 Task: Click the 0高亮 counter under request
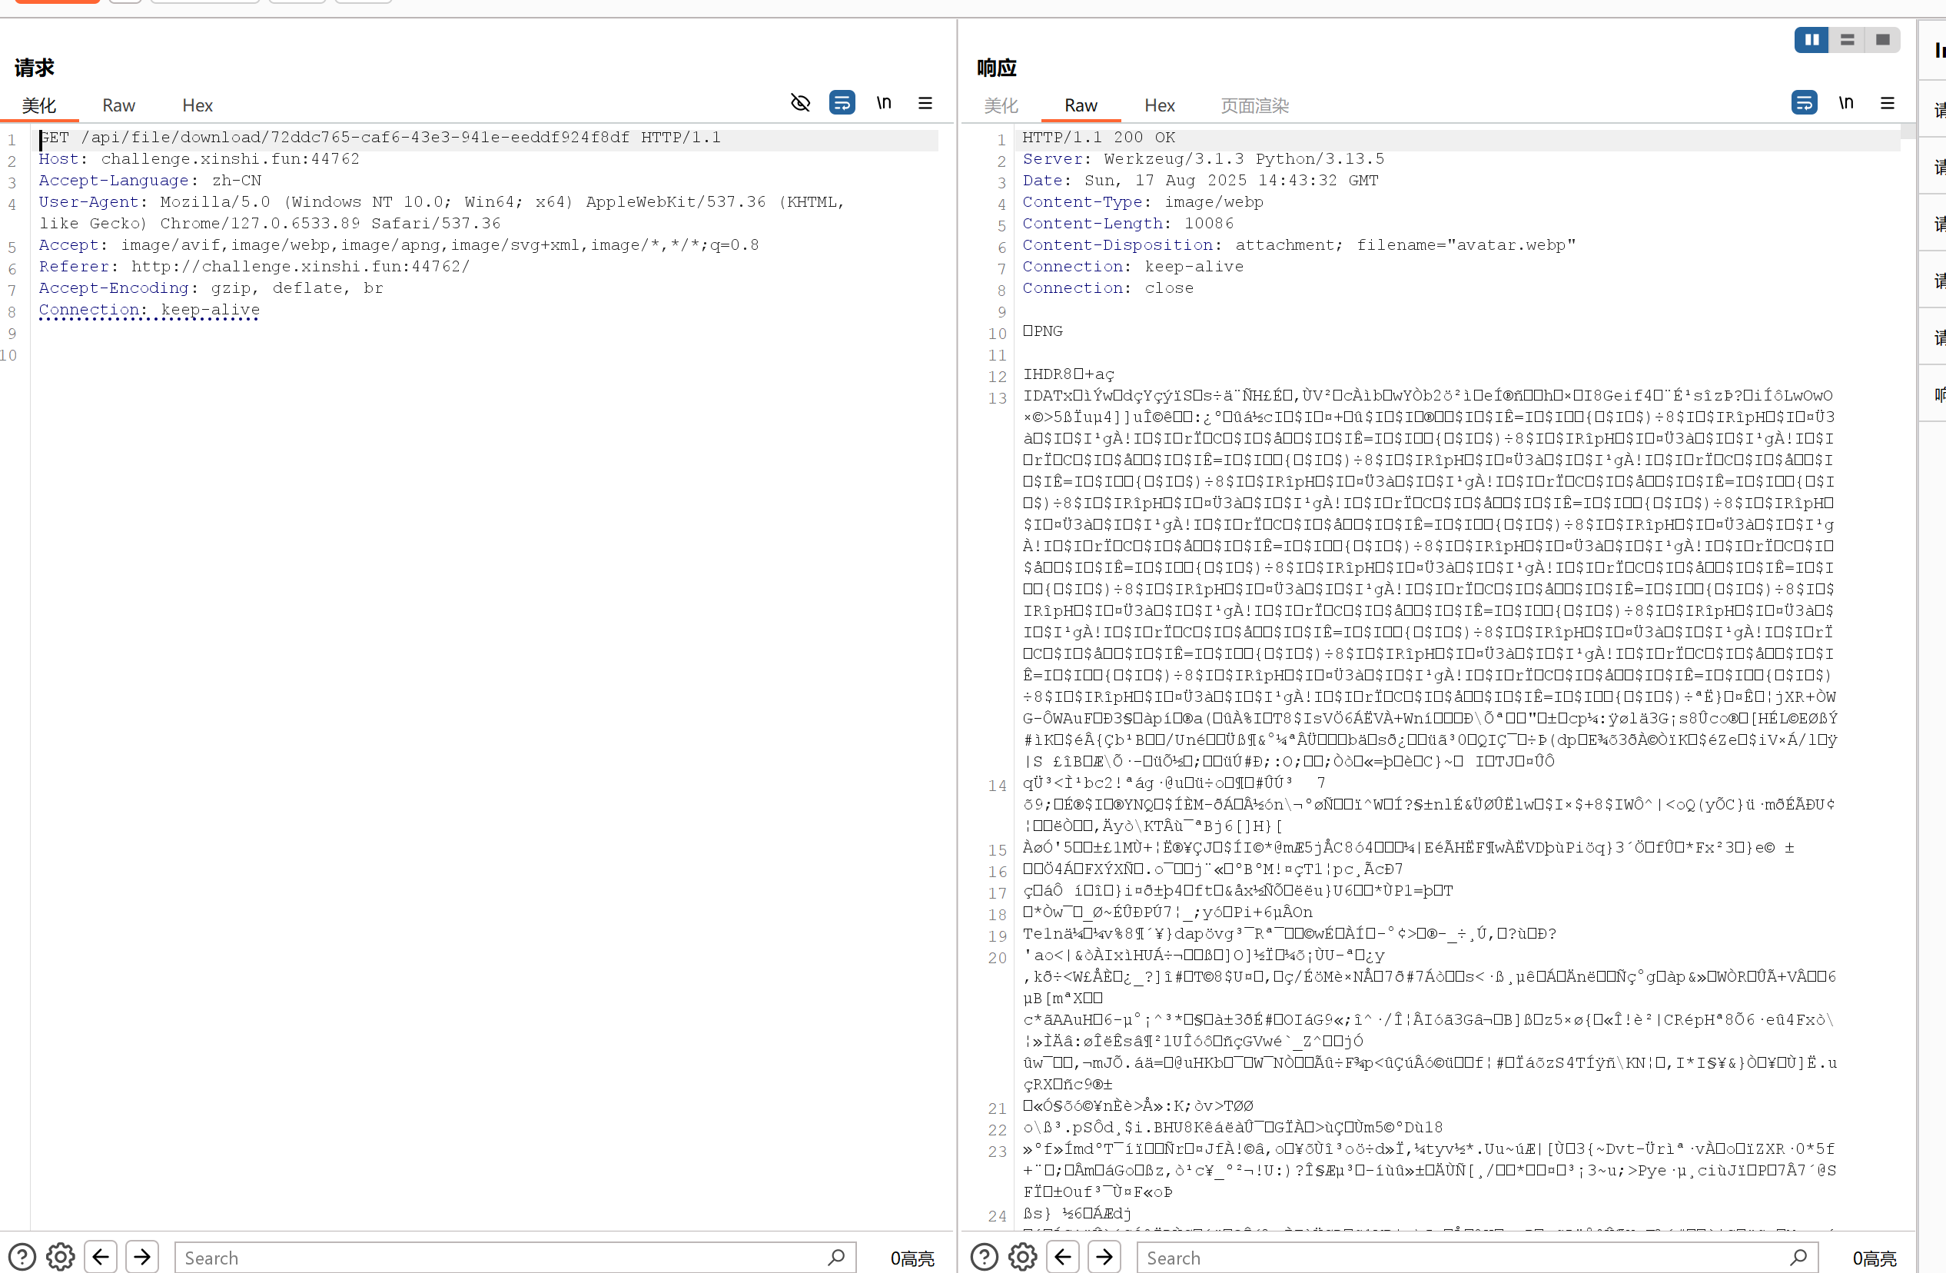point(912,1258)
